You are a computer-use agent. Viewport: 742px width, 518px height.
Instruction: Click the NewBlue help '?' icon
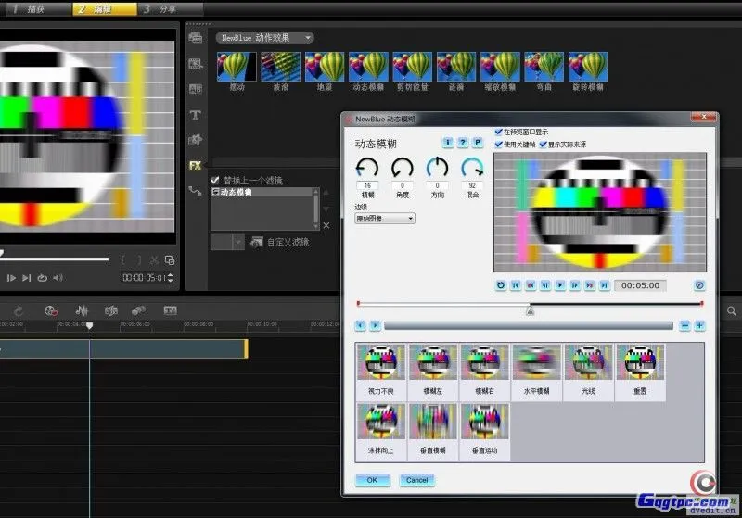(x=463, y=143)
